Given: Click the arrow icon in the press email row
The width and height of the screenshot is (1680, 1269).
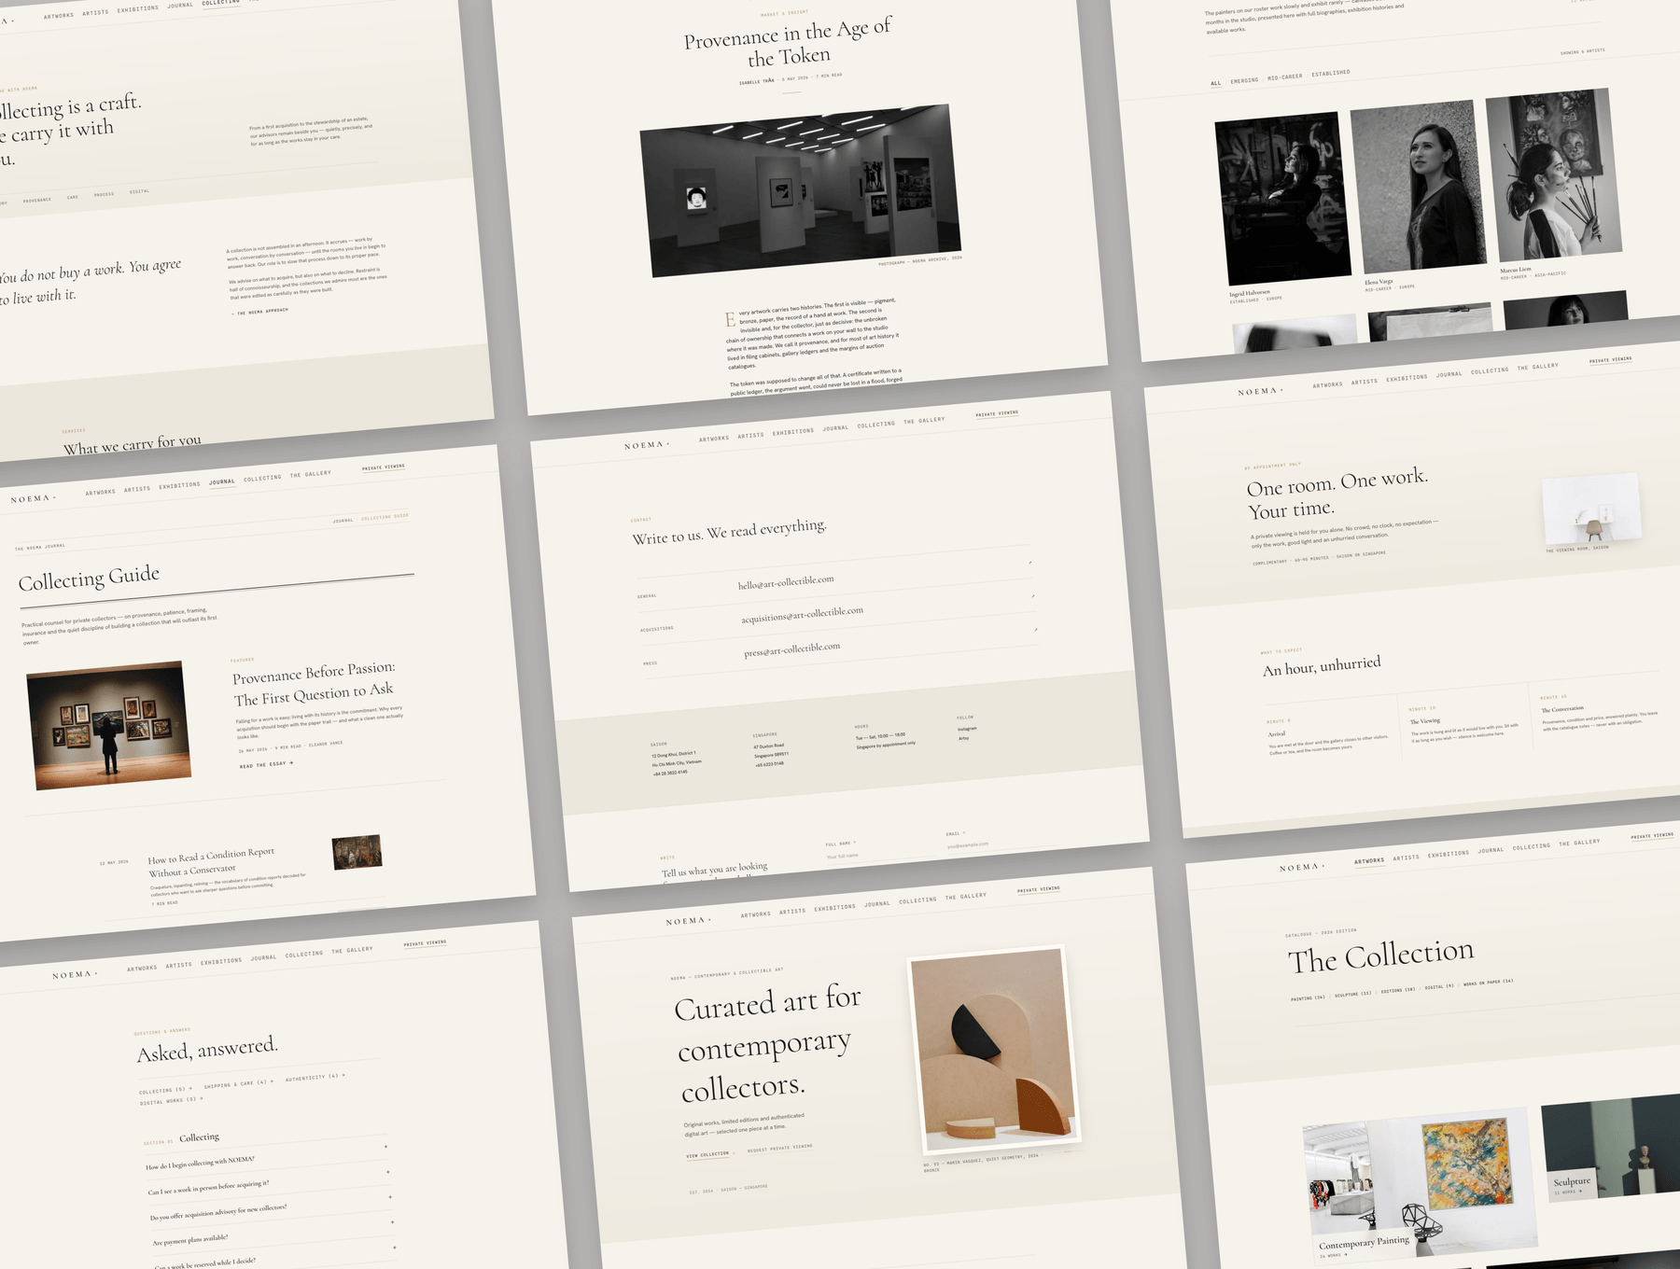Looking at the screenshot, I should 1035,630.
